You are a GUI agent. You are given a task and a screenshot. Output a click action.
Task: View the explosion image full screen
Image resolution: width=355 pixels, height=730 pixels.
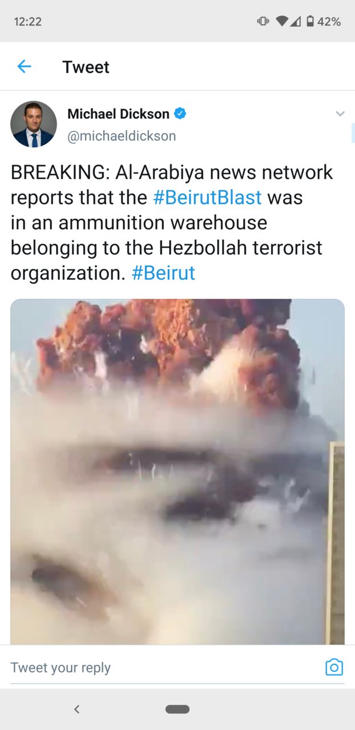177,472
